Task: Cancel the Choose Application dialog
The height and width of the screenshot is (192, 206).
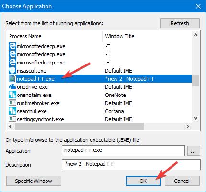Action: pyautogui.click(x=182, y=181)
